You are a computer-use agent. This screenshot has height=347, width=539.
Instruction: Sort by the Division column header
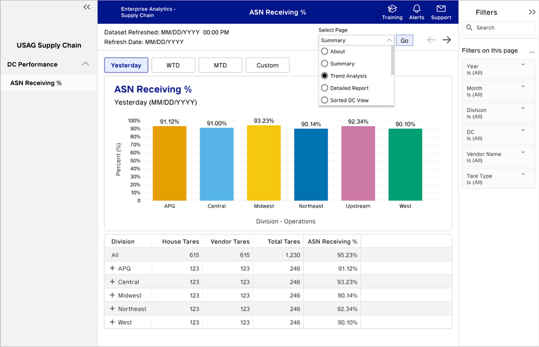click(x=123, y=241)
